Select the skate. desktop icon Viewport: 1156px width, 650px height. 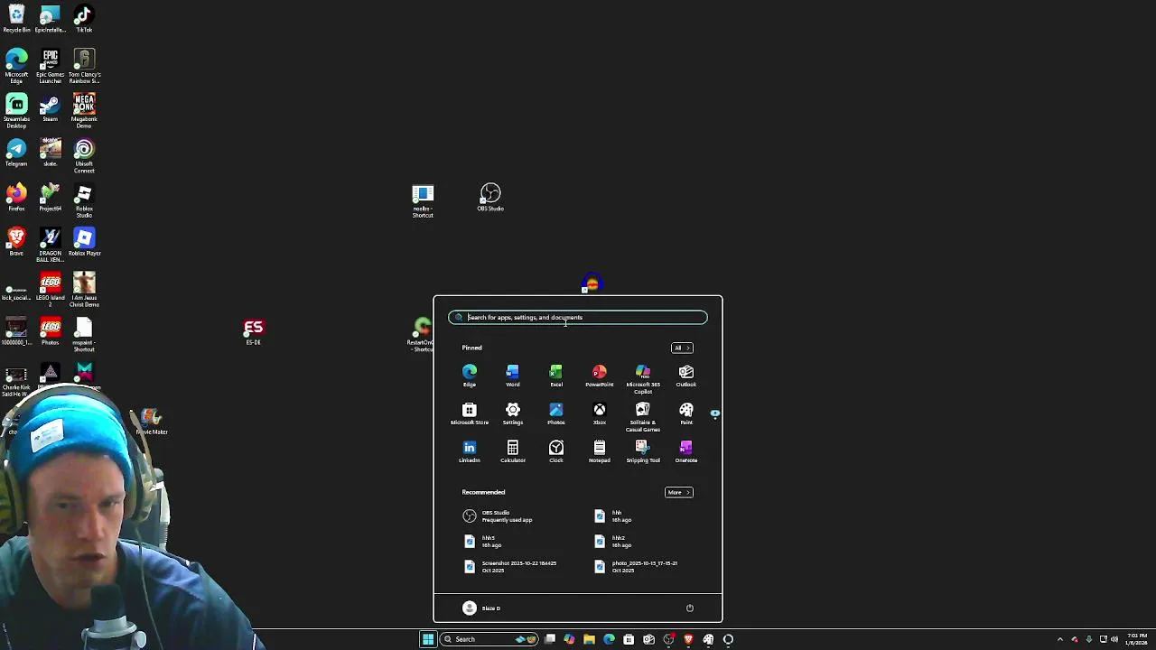51,153
